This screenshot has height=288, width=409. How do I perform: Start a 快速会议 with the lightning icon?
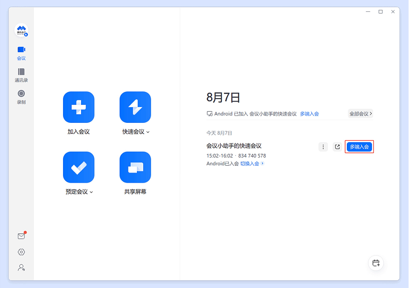pyautogui.click(x=135, y=107)
